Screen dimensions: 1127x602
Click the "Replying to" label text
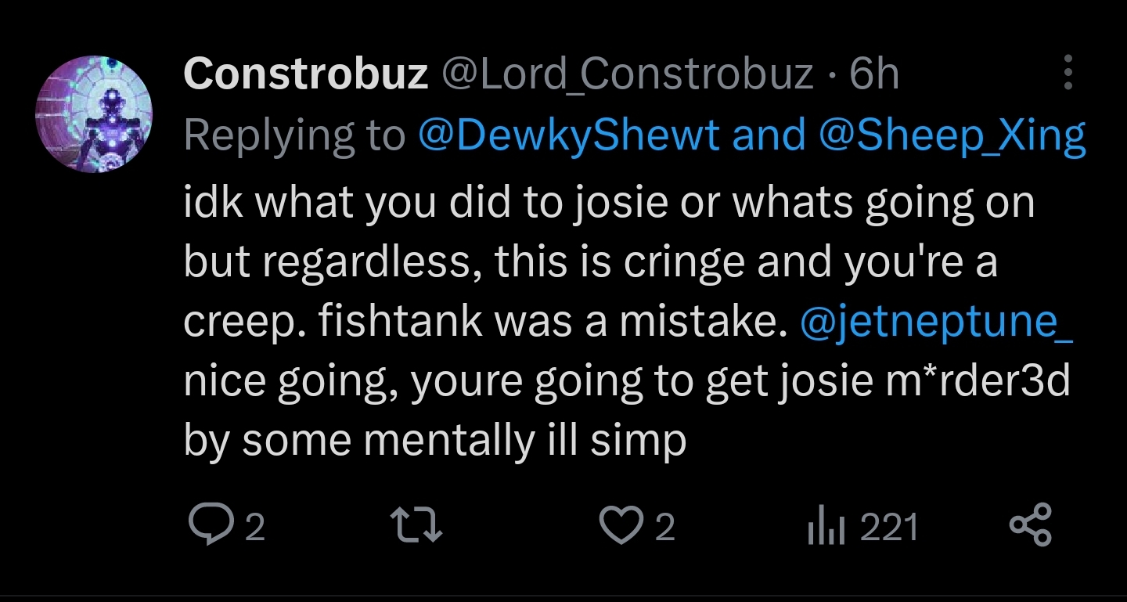coord(294,135)
